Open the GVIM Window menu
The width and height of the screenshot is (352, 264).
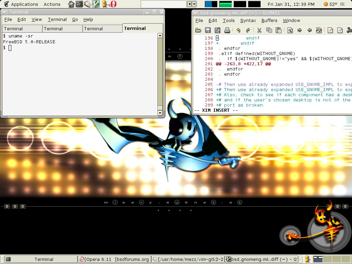point(291,21)
